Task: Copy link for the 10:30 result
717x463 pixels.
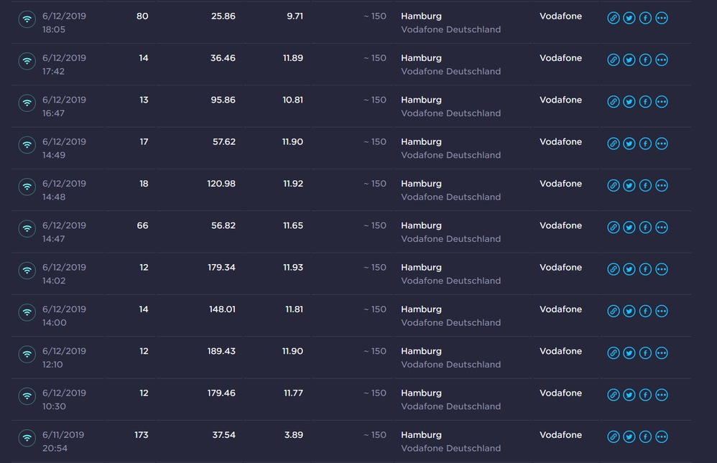Action: [613, 396]
